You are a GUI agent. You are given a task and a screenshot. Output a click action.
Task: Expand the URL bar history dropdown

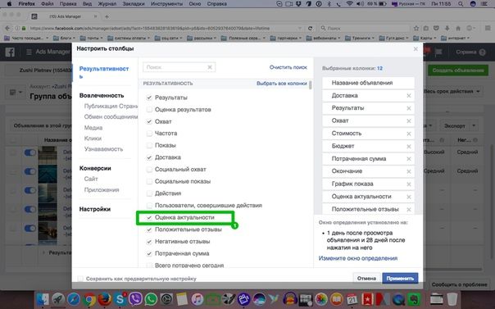point(300,28)
